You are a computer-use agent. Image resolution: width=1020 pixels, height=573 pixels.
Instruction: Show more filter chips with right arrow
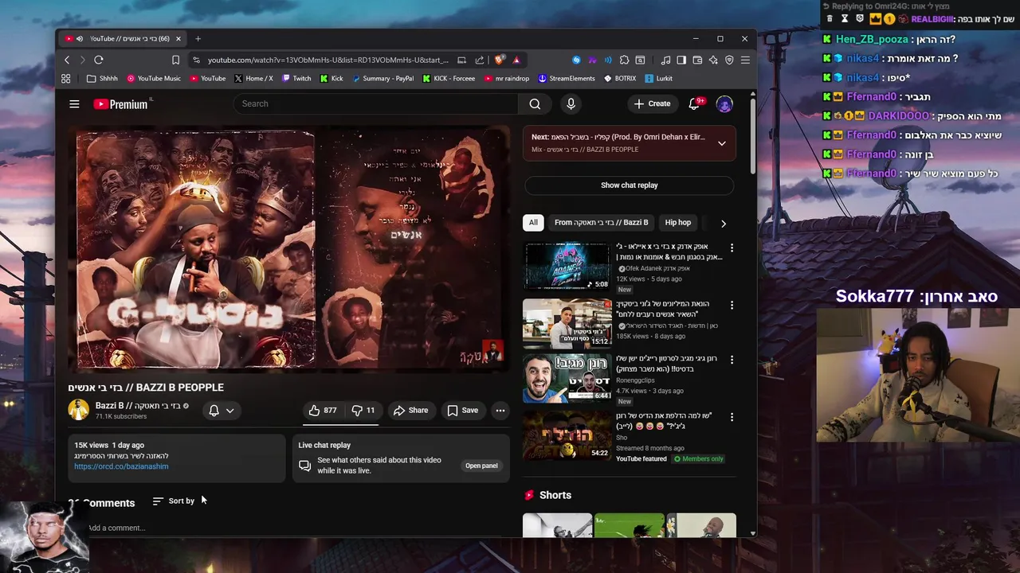723,224
